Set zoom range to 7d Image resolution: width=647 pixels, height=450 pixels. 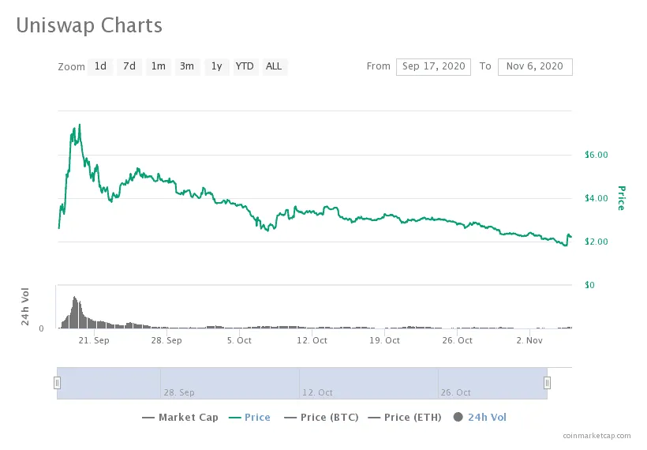tap(129, 66)
